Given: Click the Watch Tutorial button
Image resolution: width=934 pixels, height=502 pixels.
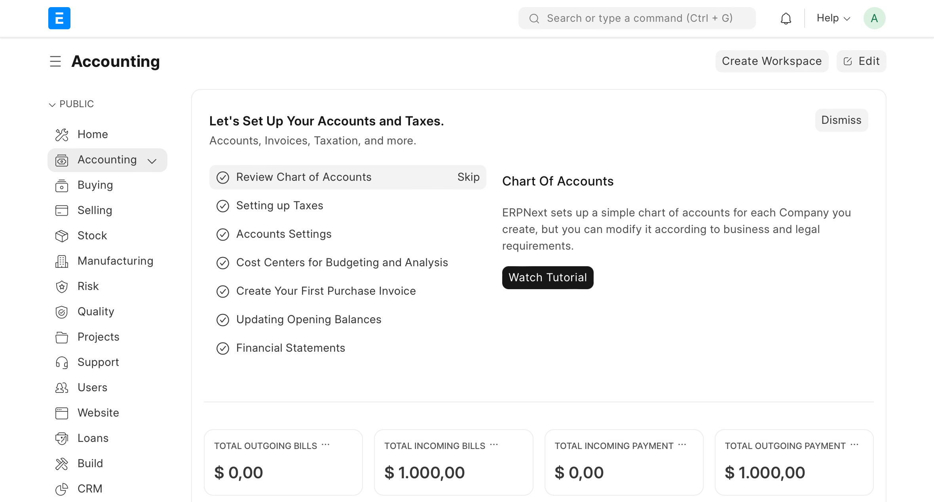Looking at the screenshot, I should pos(548,277).
